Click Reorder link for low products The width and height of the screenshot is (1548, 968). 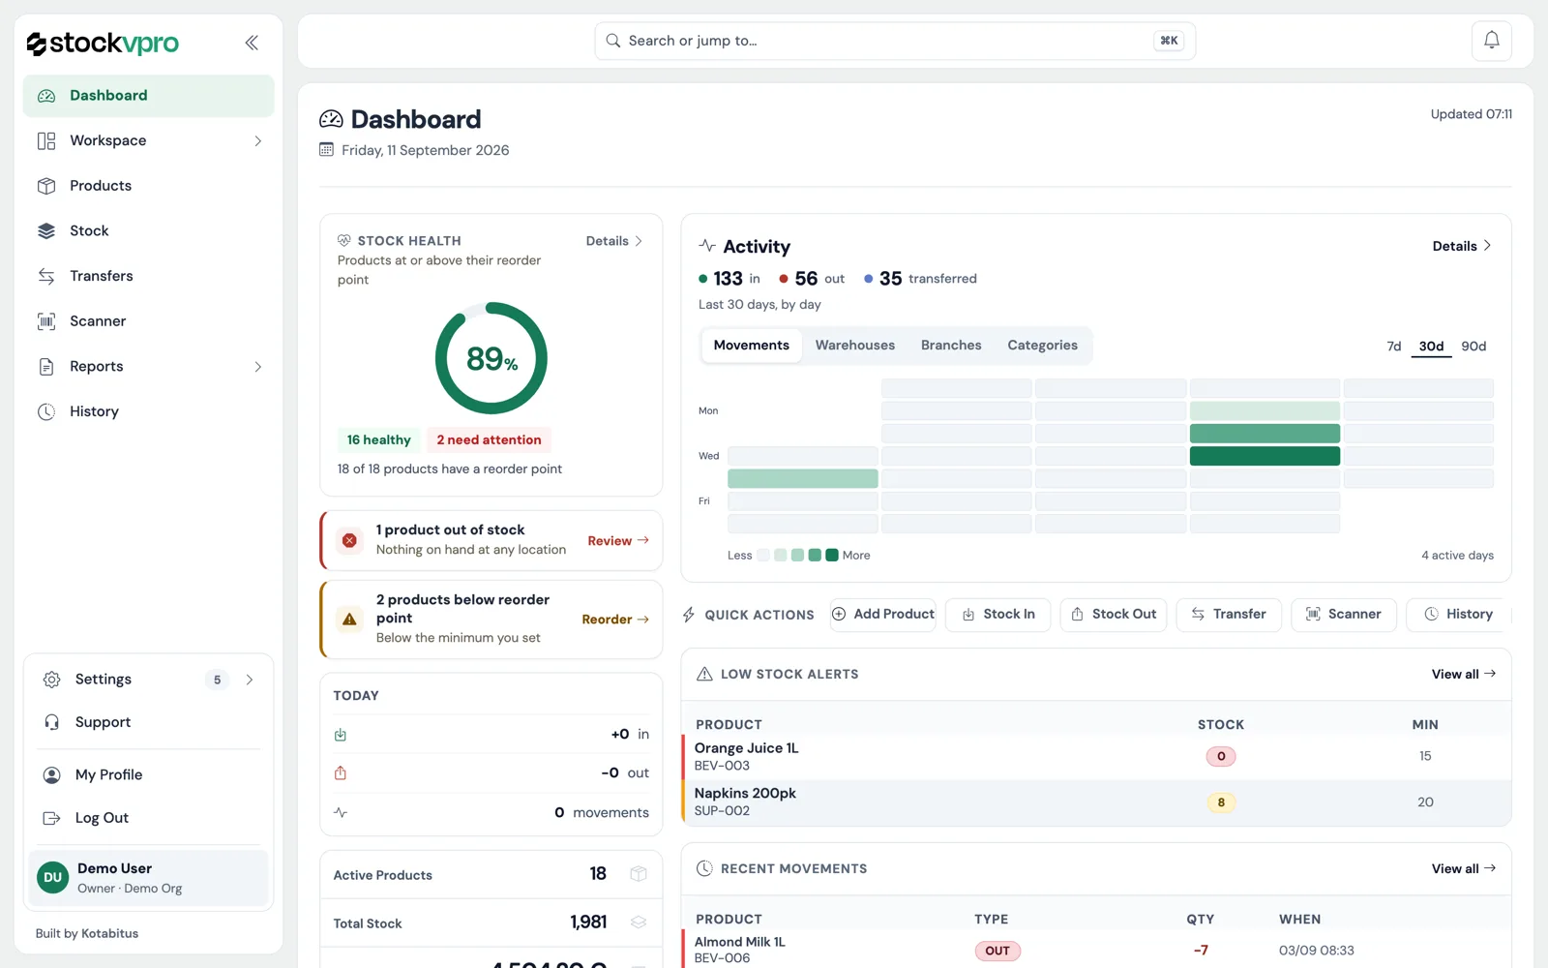click(615, 620)
